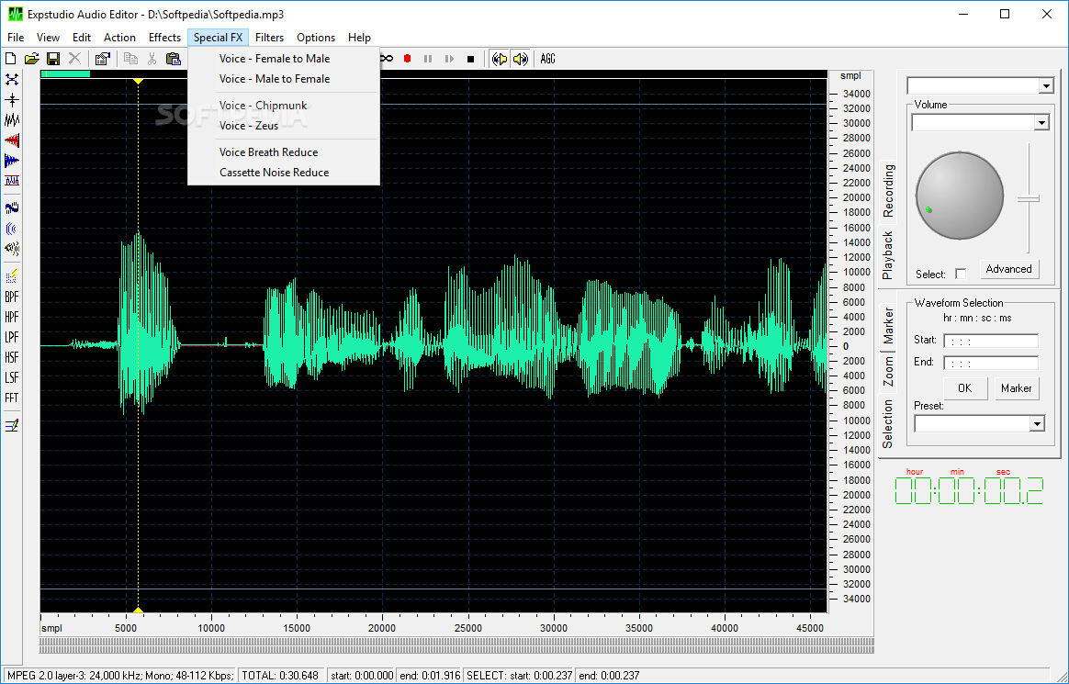Switch to the Zoom tab

pyautogui.click(x=888, y=371)
